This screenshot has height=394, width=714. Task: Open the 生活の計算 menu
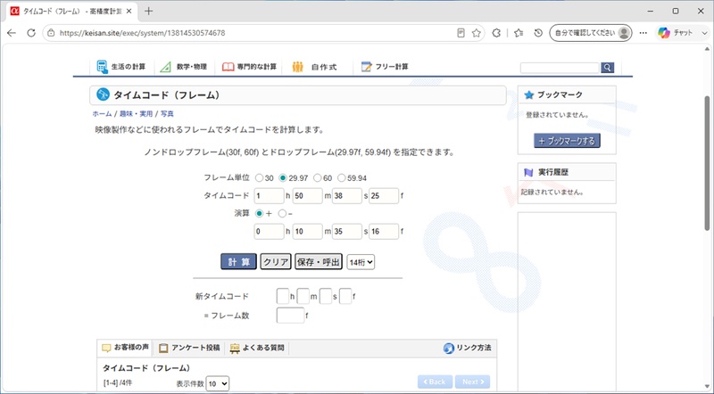coord(121,67)
